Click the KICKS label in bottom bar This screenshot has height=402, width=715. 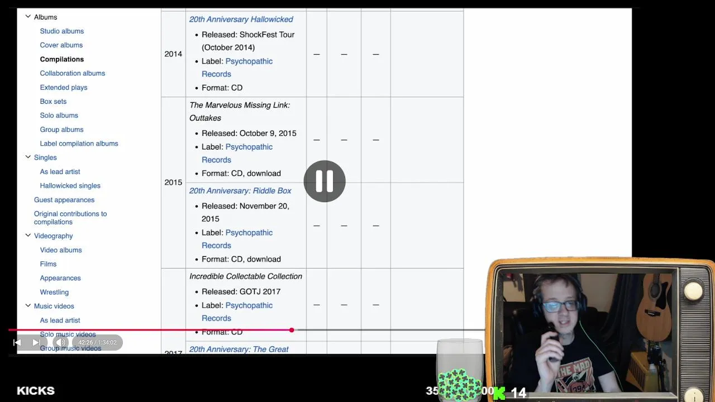click(36, 391)
